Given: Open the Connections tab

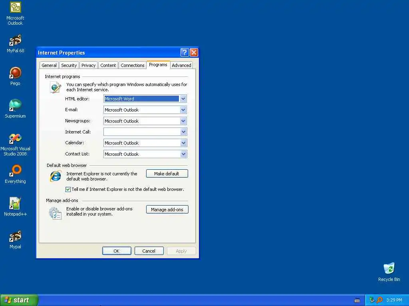Looking at the screenshot, I should pos(133,65).
